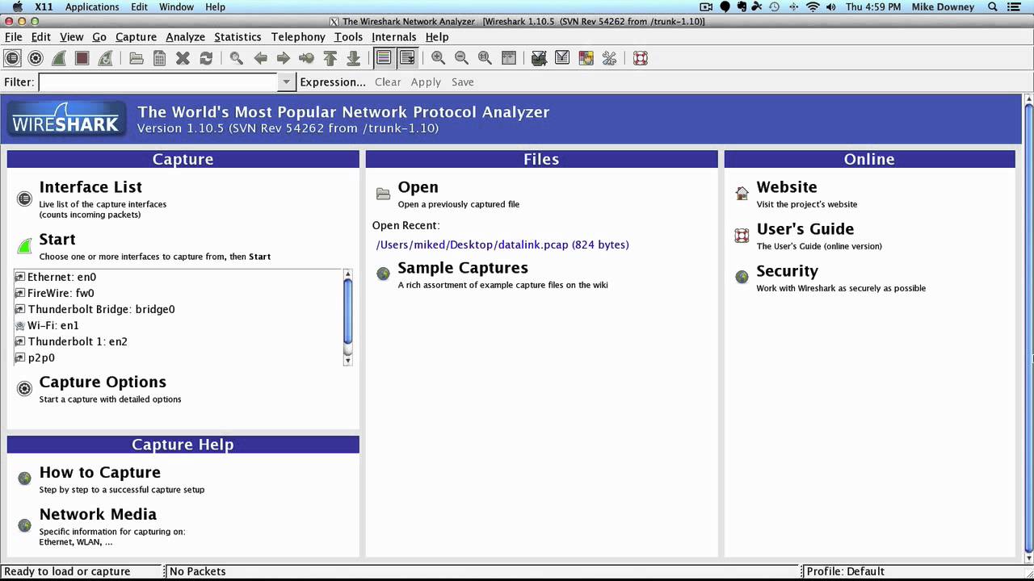The width and height of the screenshot is (1034, 581).
Task: Open preferences wrench toolbar icon
Action: tap(609, 58)
